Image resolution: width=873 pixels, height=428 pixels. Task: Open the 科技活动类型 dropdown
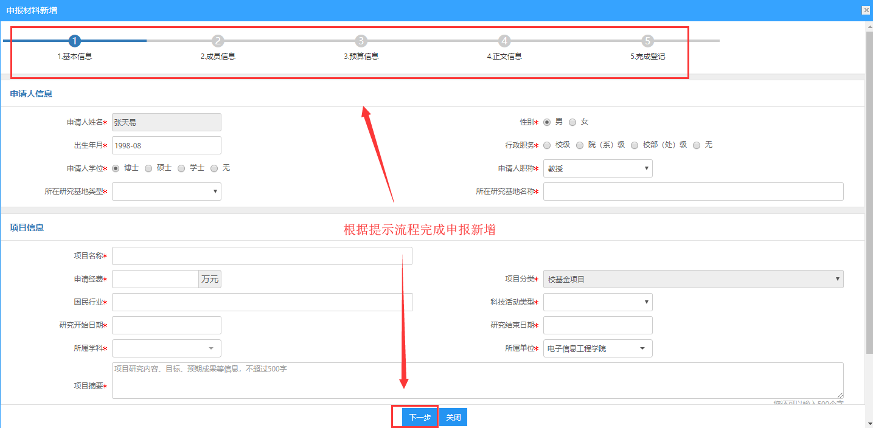pyautogui.click(x=597, y=302)
